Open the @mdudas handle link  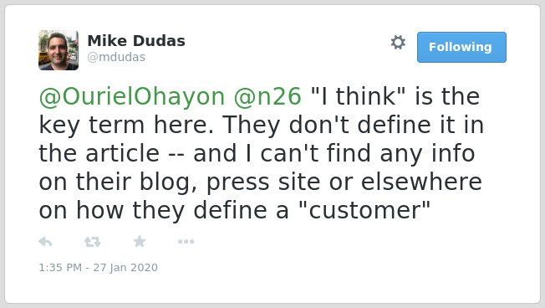point(116,57)
